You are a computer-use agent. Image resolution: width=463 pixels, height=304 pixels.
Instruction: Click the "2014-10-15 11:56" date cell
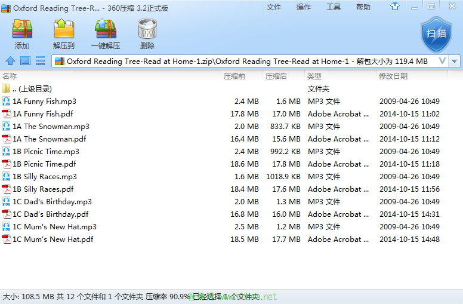tap(409, 189)
